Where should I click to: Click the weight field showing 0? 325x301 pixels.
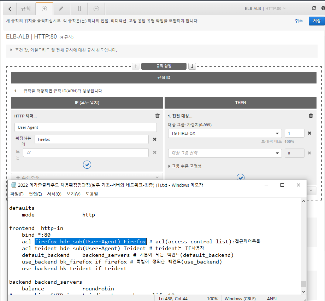294,153
